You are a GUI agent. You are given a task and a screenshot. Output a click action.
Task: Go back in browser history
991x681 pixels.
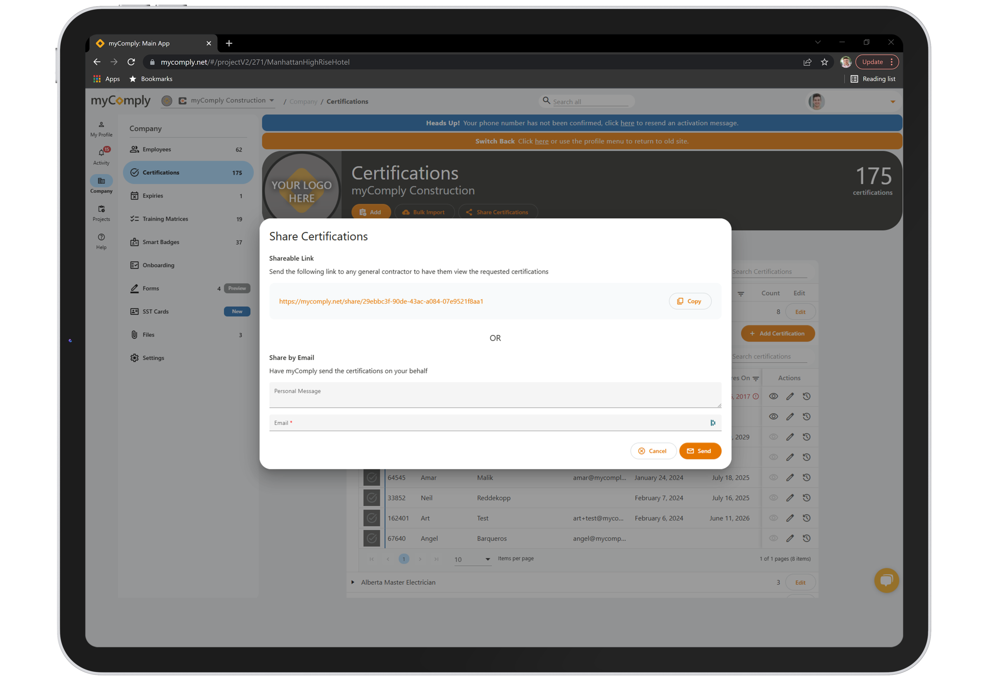click(x=97, y=62)
